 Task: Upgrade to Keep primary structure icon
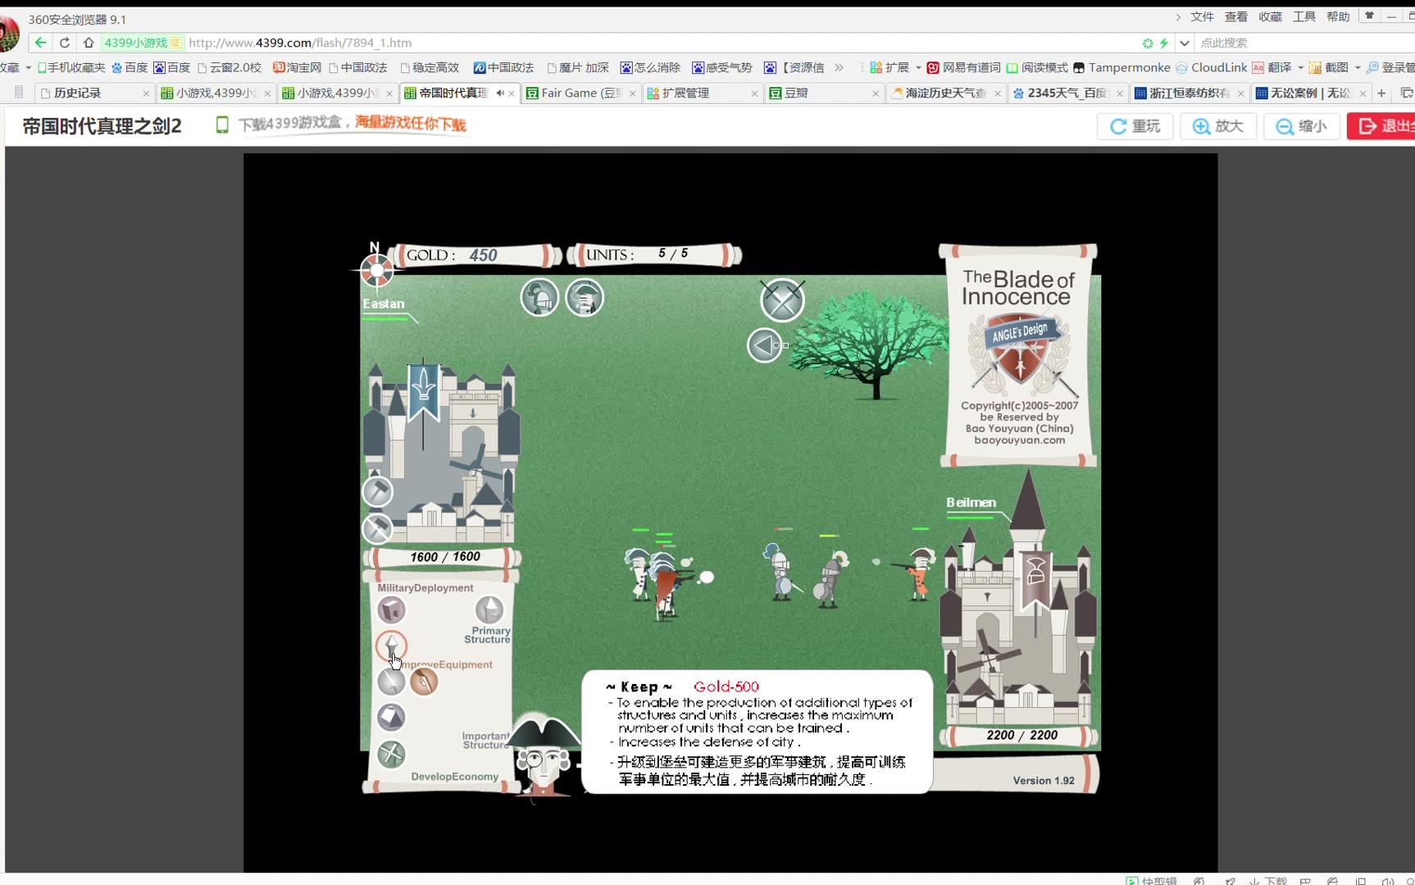489,610
